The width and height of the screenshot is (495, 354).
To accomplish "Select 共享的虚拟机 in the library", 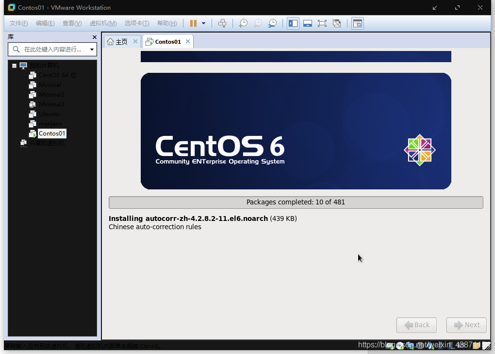I will [47, 143].
